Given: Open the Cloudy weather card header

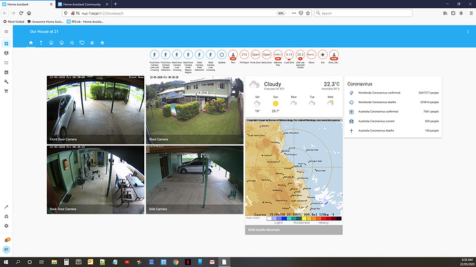Looking at the screenshot, I should (x=294, y=85).
